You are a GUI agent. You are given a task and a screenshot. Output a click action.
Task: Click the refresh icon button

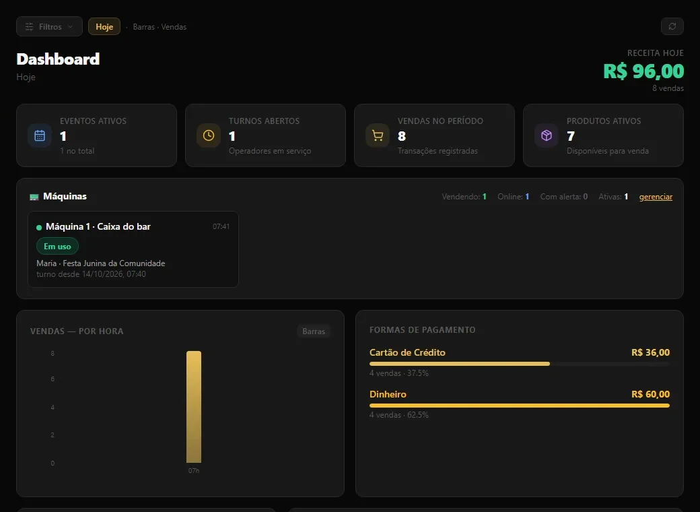click(672, 26)
